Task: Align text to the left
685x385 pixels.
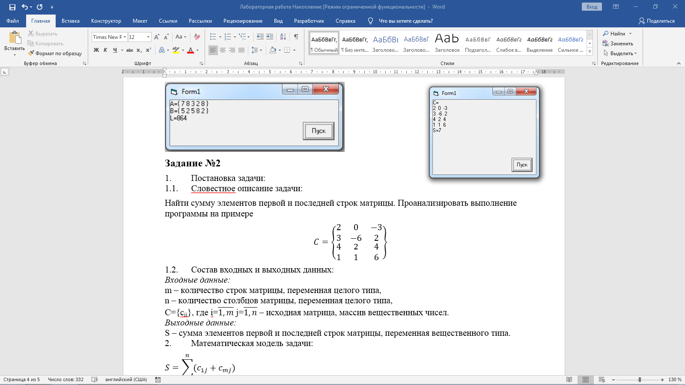Action: pos(213,50)
